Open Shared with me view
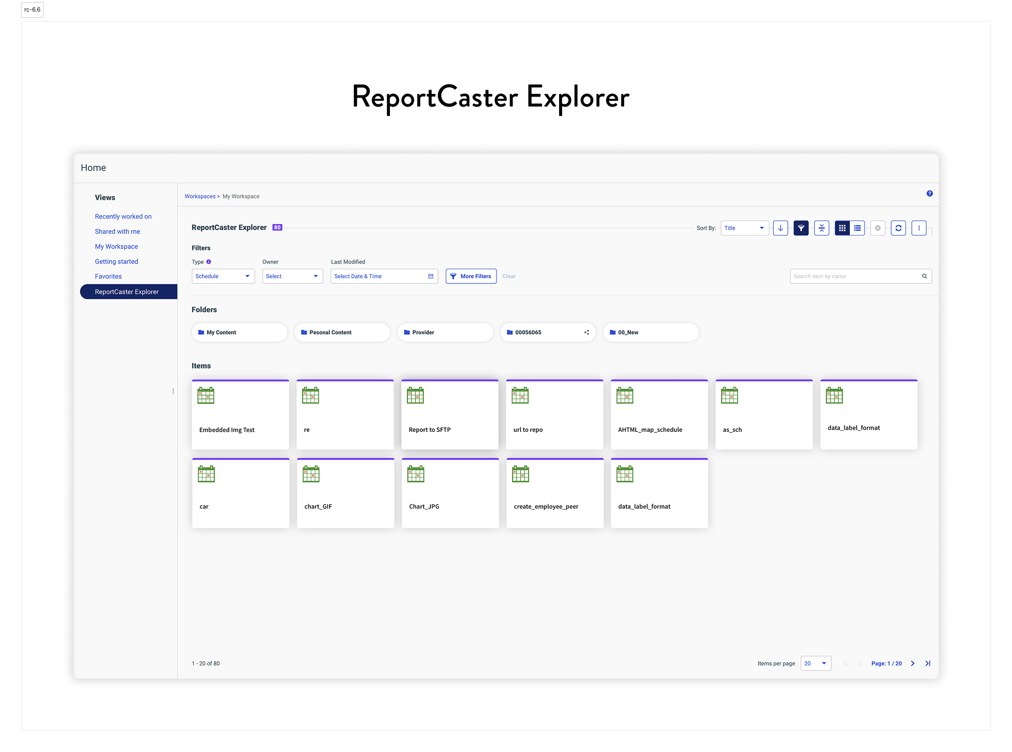The width and height of the screenshot is (1012, 752). point(118,232)
